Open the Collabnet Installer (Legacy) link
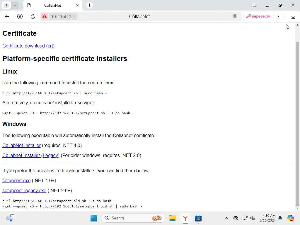Viewport: 300px width, 225px height. click(x=31, y=155)
